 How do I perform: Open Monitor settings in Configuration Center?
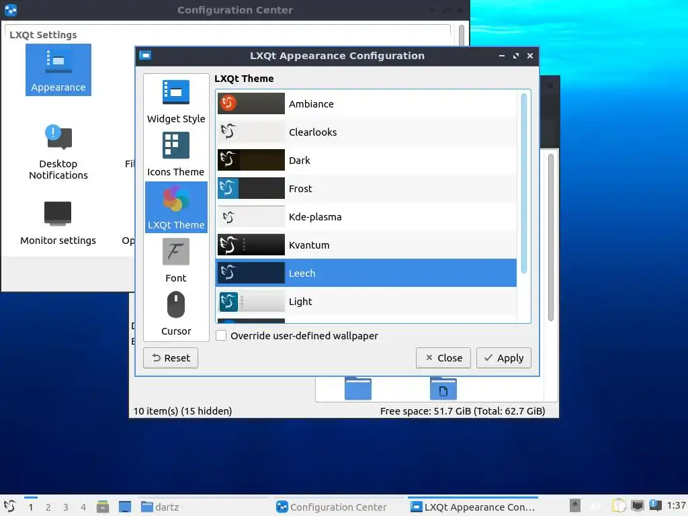(58, 223)
